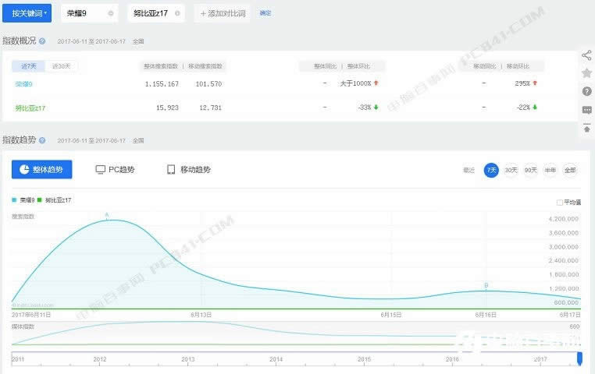Select the 7天 time range
Image resolution: width=595 pixels, height=374 pixels.
[491, 171]
